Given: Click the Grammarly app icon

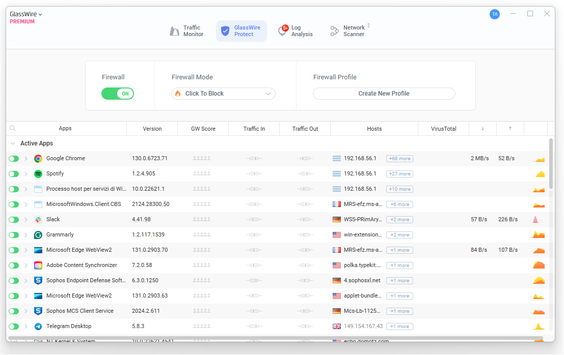Looking at the screenshot, I should [38, 235].
